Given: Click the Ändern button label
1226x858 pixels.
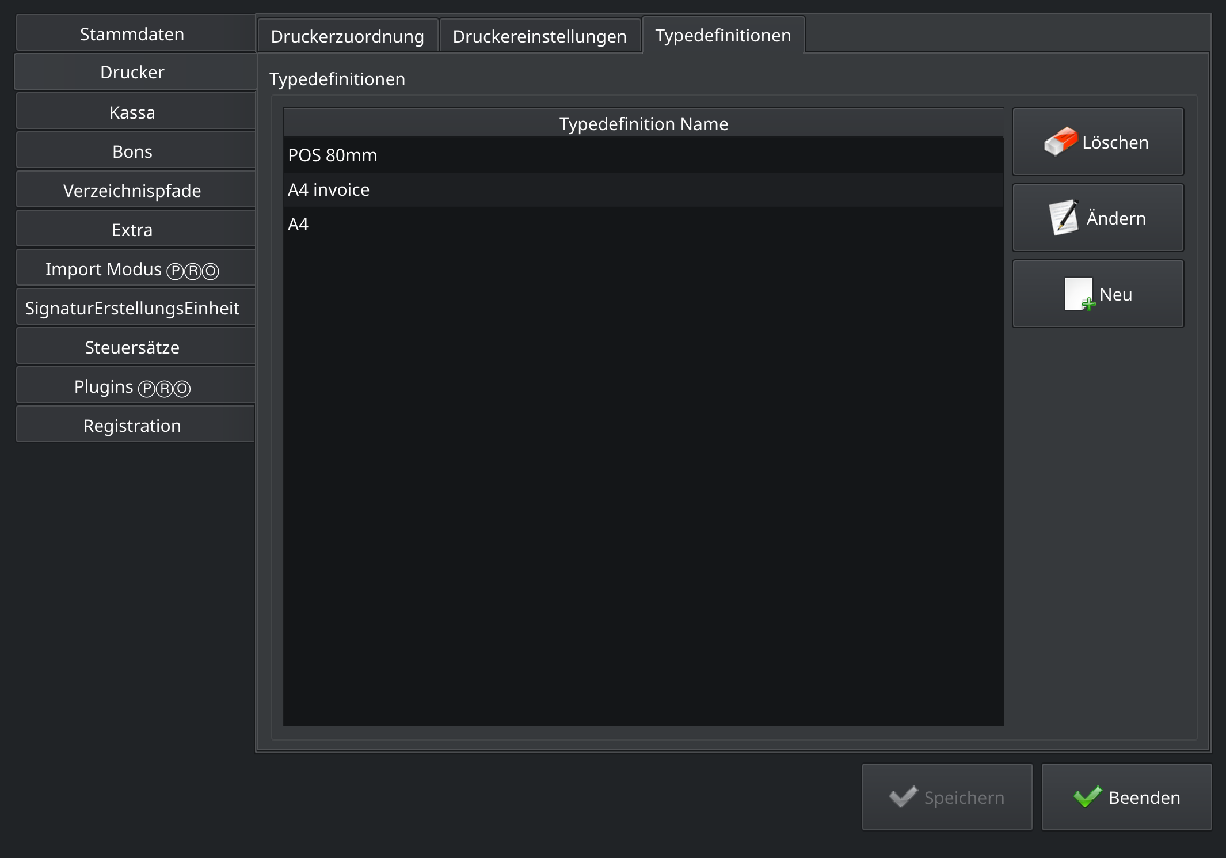Looking at the screenshot, I should pyautogui.click(x=1116, y=218).
